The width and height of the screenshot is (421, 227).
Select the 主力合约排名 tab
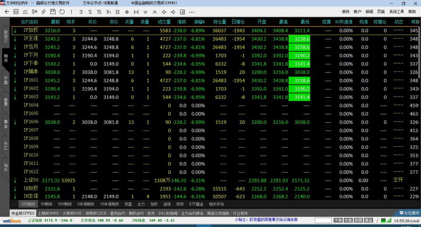[192, 214]
